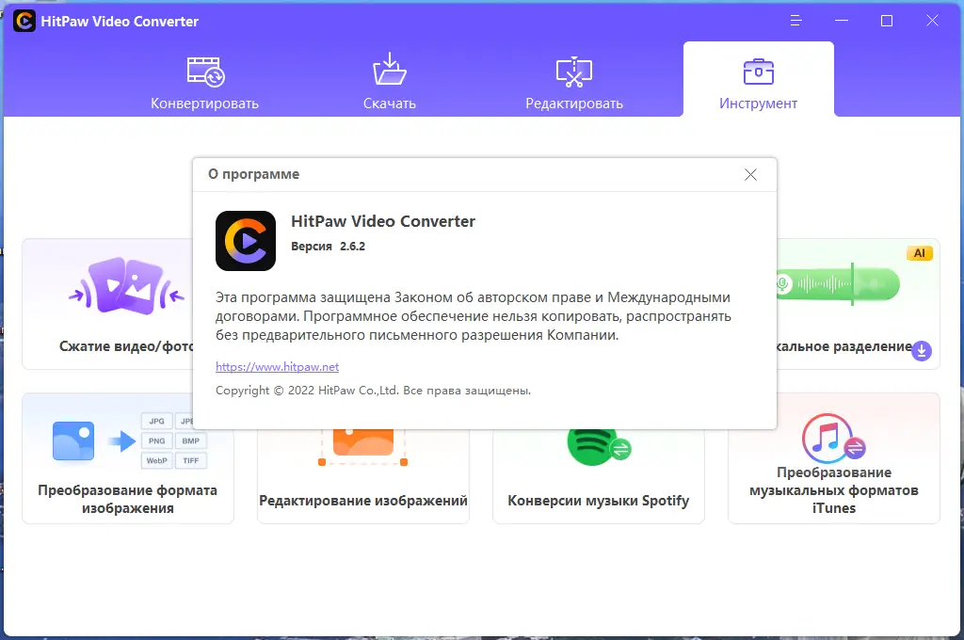Open the hamburger menu in the title bar

pyautogui.click(x=795, y=20)
